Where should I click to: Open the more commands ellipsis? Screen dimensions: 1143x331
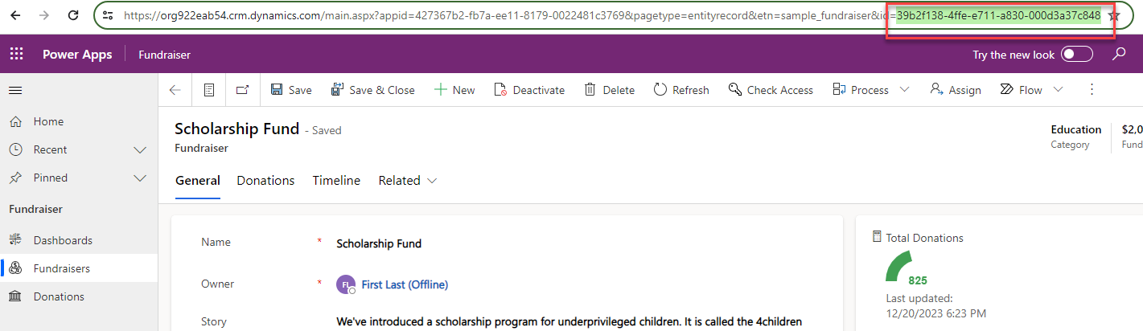1092,90
